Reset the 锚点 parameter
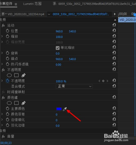Viewport: 136px width, 145px height. coord(114,58)
